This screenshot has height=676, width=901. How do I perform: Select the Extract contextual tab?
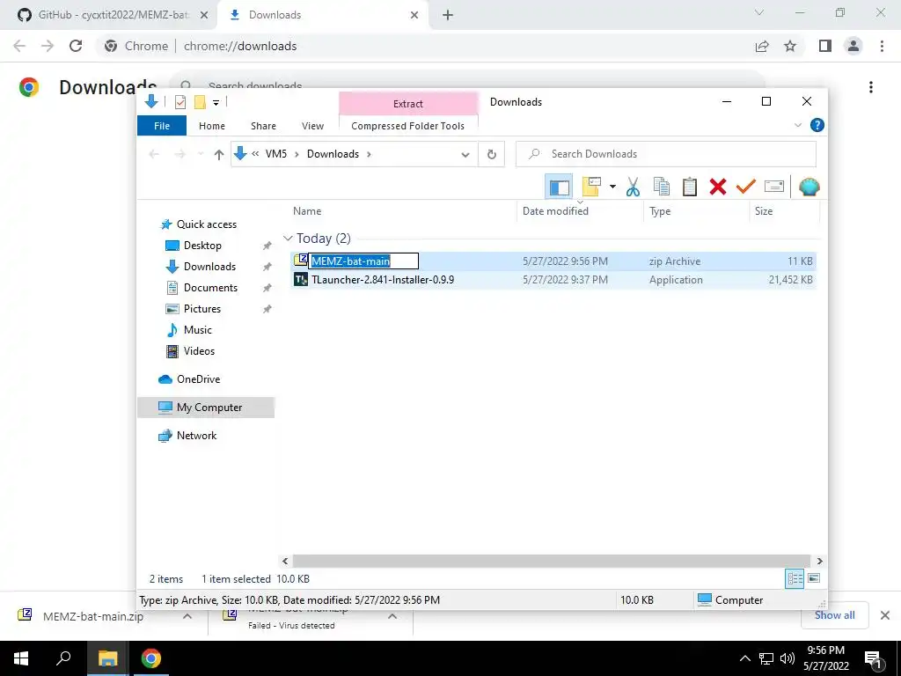tap(408, 104)
